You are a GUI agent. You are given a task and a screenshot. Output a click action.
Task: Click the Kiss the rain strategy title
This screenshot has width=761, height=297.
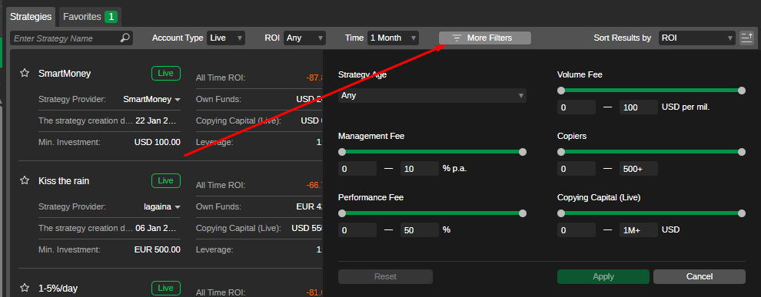click(x=64, y=181)
